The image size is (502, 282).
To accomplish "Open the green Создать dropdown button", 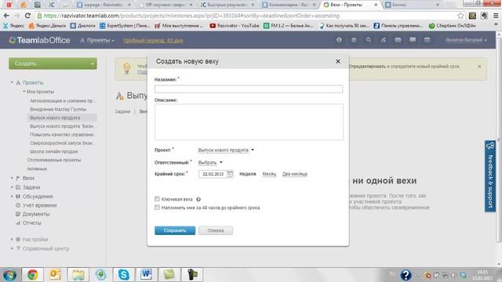I will pyautogui.click(x=53, y=63).
